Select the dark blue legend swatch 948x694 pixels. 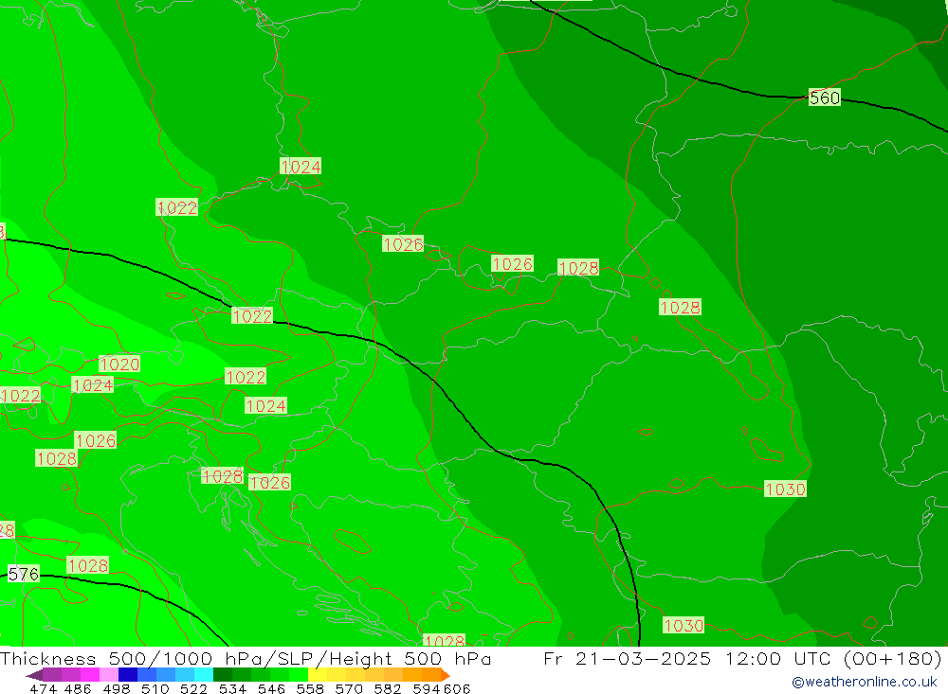(x=128, y=675)
